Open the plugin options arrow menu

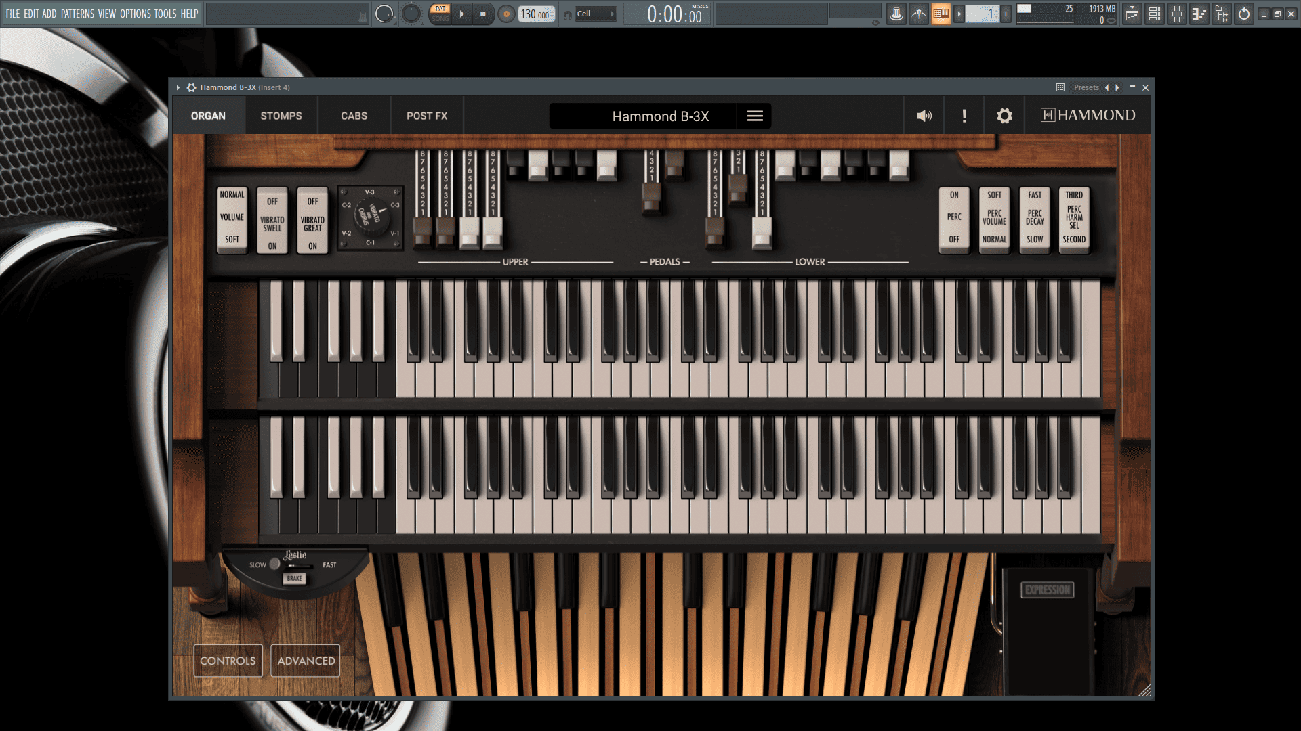click(x=178, y=87)
